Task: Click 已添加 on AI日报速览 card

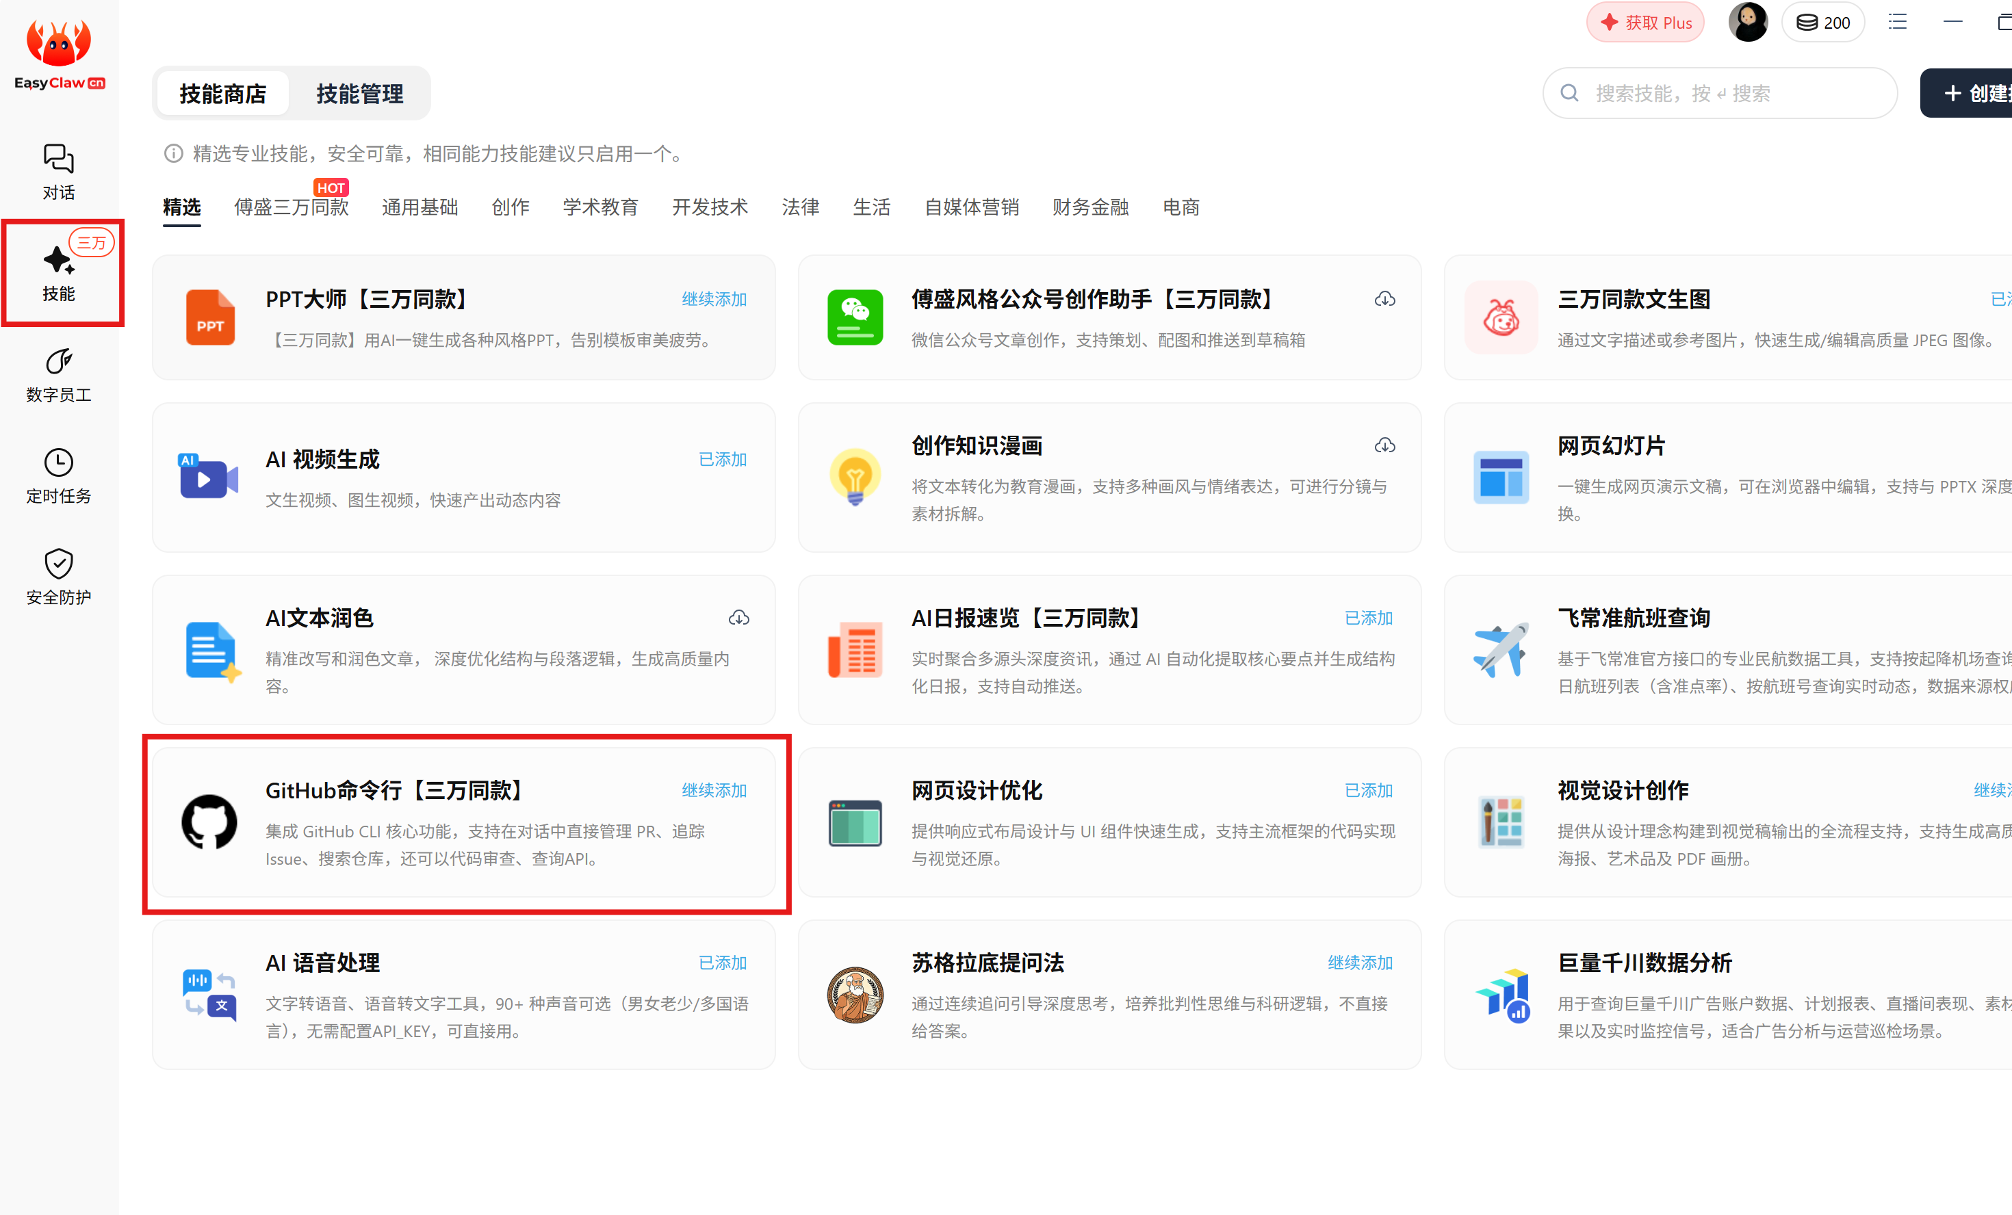Action: (x=1369, y=618)
